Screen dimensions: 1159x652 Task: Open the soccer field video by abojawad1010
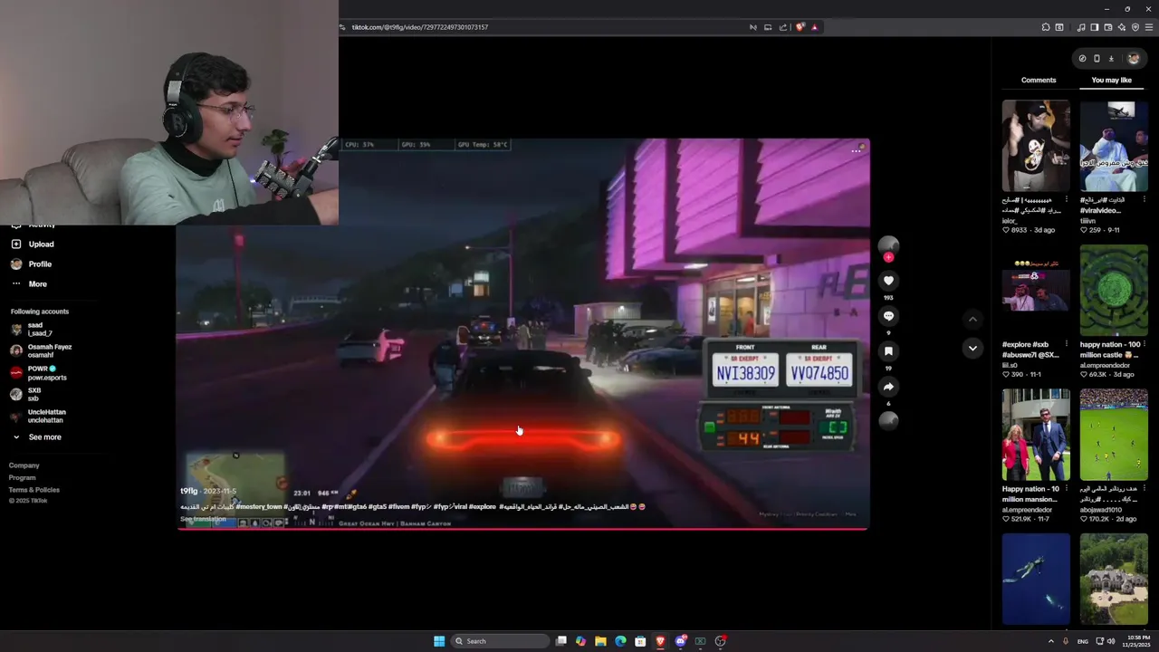pyautogui.click(x=1114, y=435)
